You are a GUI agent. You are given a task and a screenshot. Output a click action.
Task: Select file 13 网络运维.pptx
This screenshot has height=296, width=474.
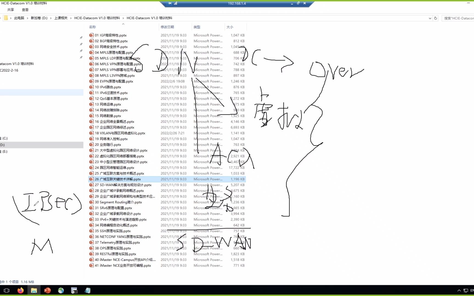click(108, 104)
